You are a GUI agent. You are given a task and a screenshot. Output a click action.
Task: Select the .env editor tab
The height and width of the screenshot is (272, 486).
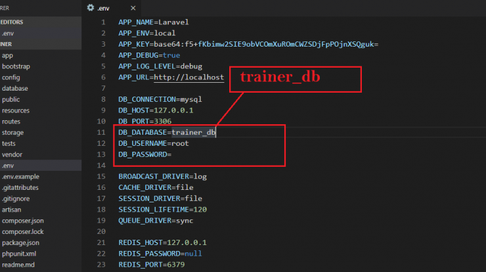pyautogui.click(x=111, y=8)
